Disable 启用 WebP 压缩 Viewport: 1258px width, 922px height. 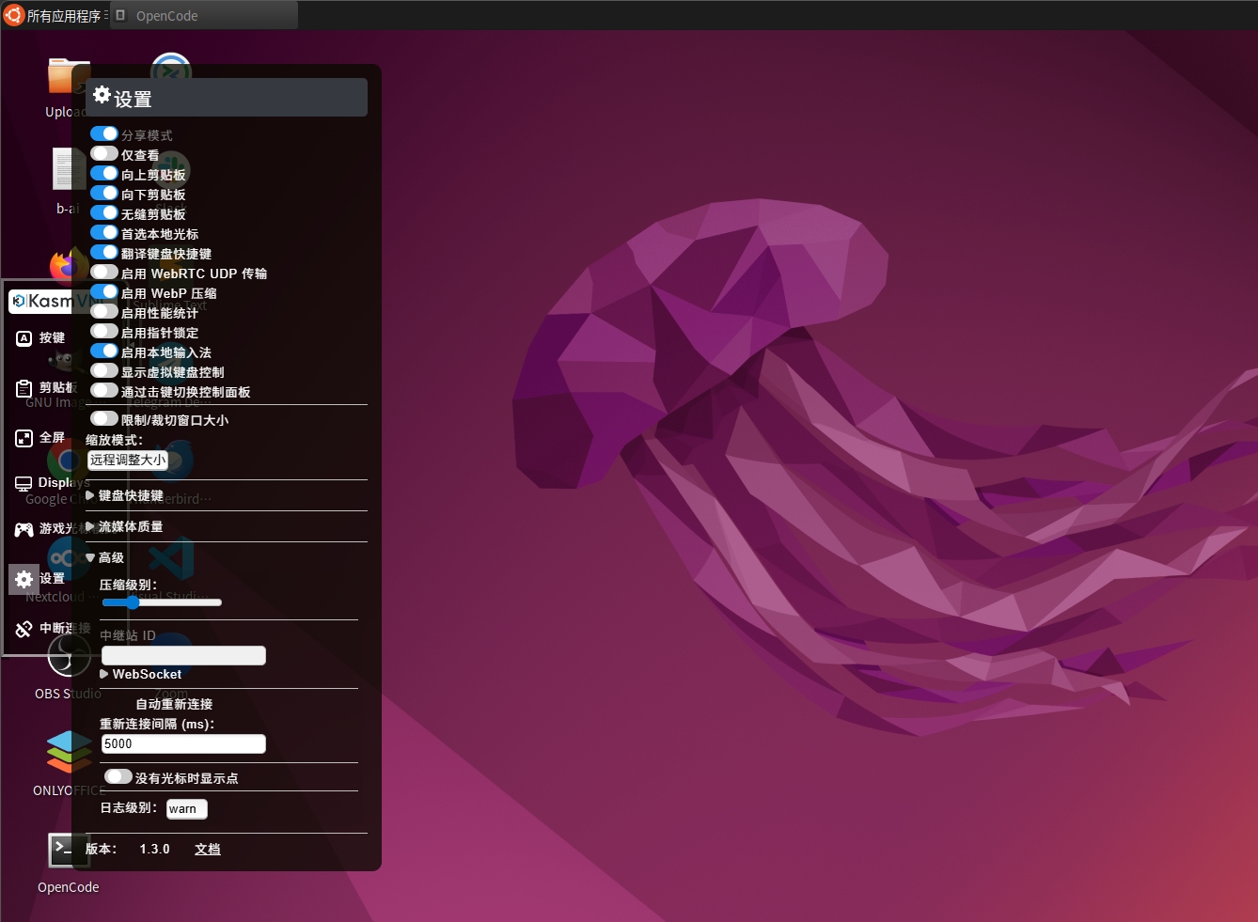(x=104, y=292)
